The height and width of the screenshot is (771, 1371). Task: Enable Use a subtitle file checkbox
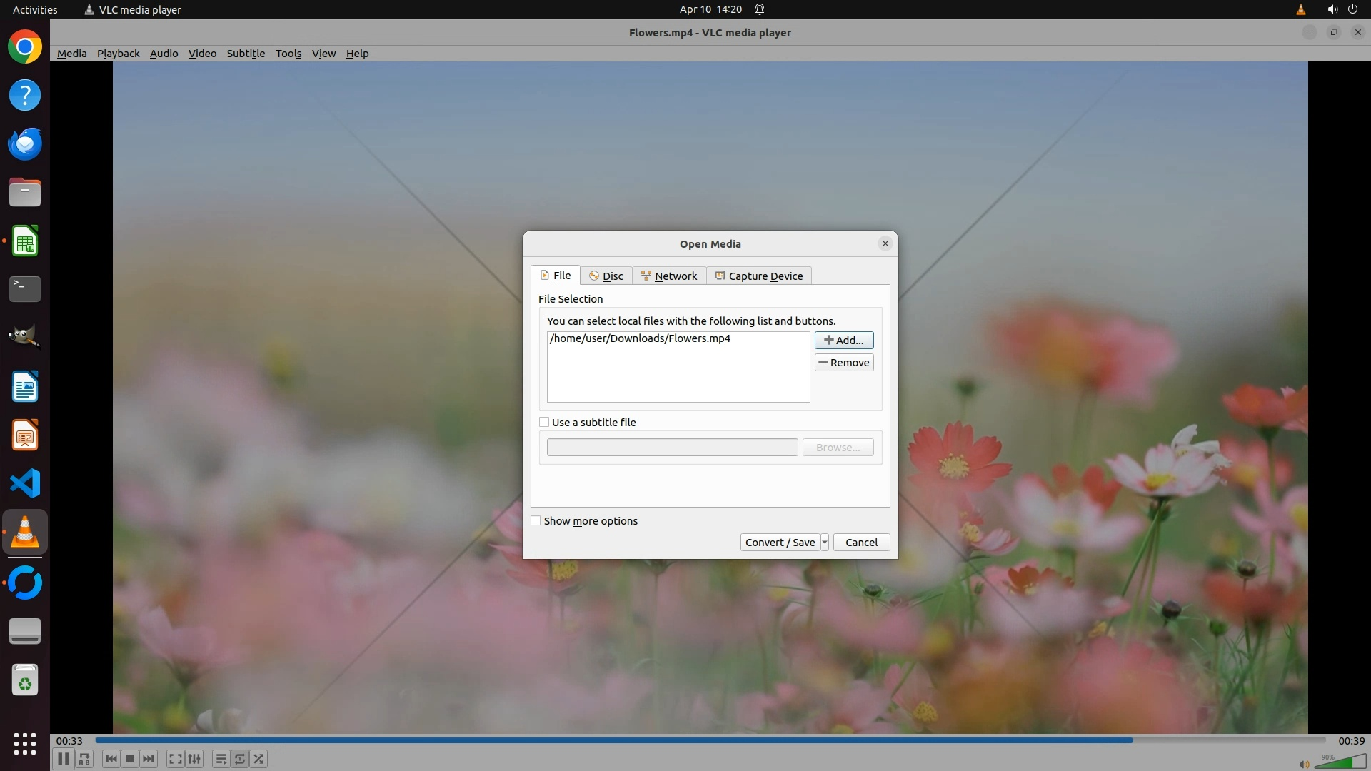coord(544,423)
